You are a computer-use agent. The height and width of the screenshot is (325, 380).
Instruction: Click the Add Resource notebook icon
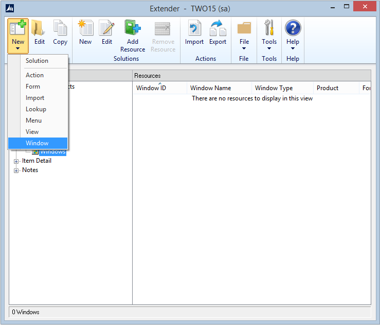133,27
